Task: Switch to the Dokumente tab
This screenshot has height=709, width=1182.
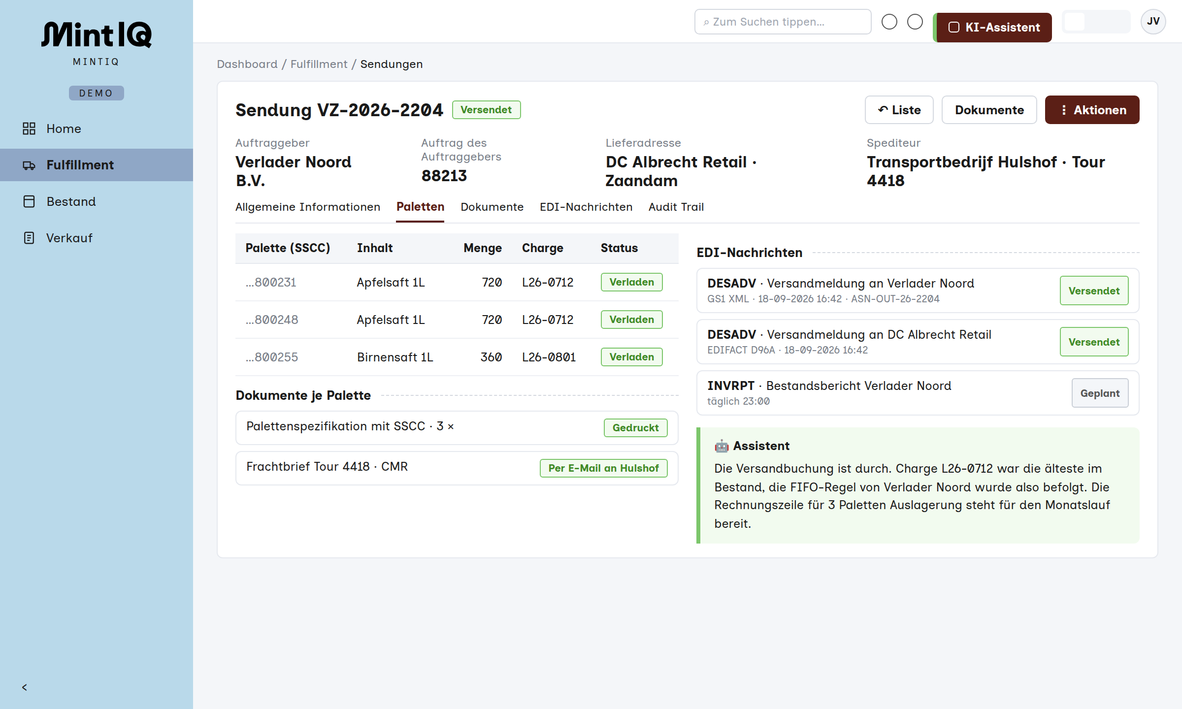Action: pyautogui.click(x=492, y=207)
